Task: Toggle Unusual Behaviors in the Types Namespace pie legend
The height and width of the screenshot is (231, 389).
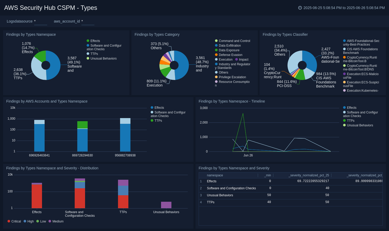Action: [102, 59]
